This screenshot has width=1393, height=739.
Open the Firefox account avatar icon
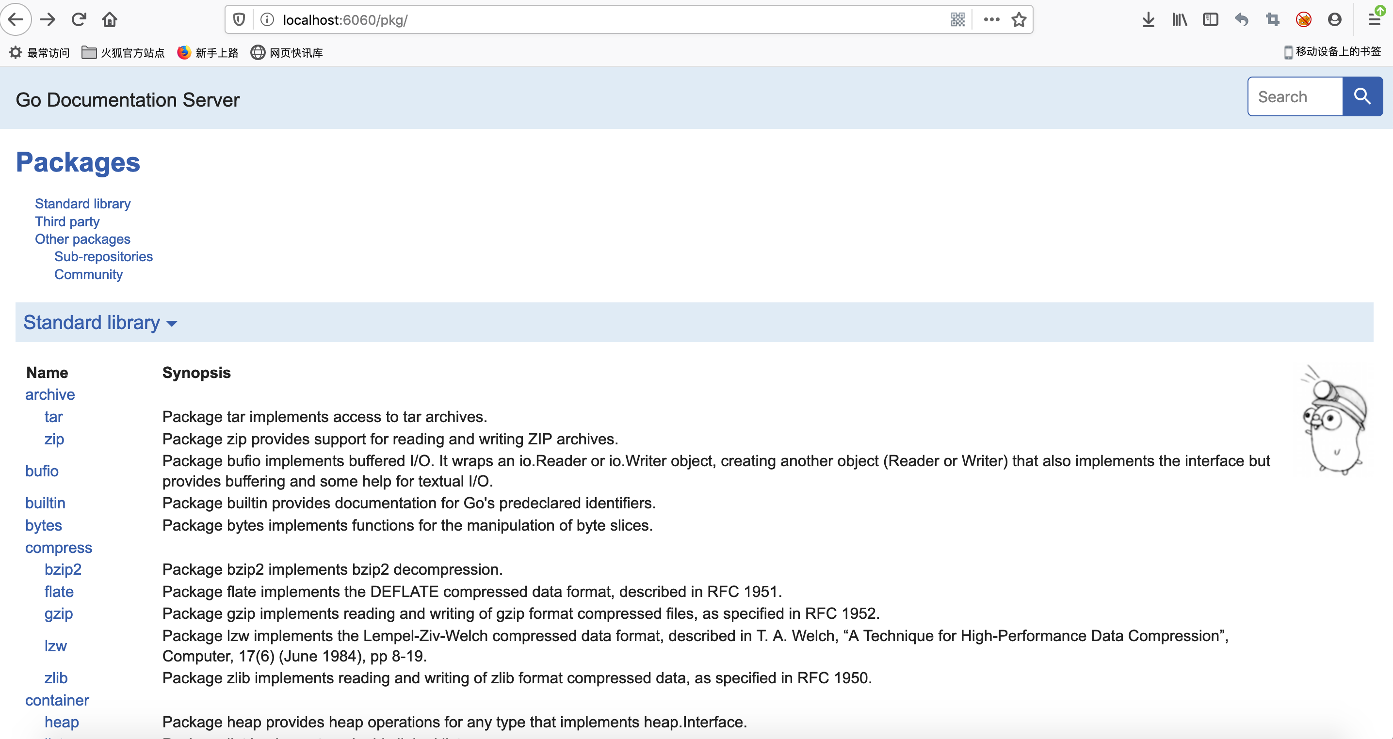1335,20
